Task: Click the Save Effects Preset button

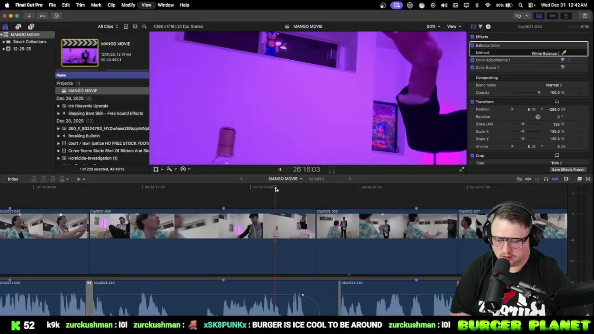Action: [568, 169]
